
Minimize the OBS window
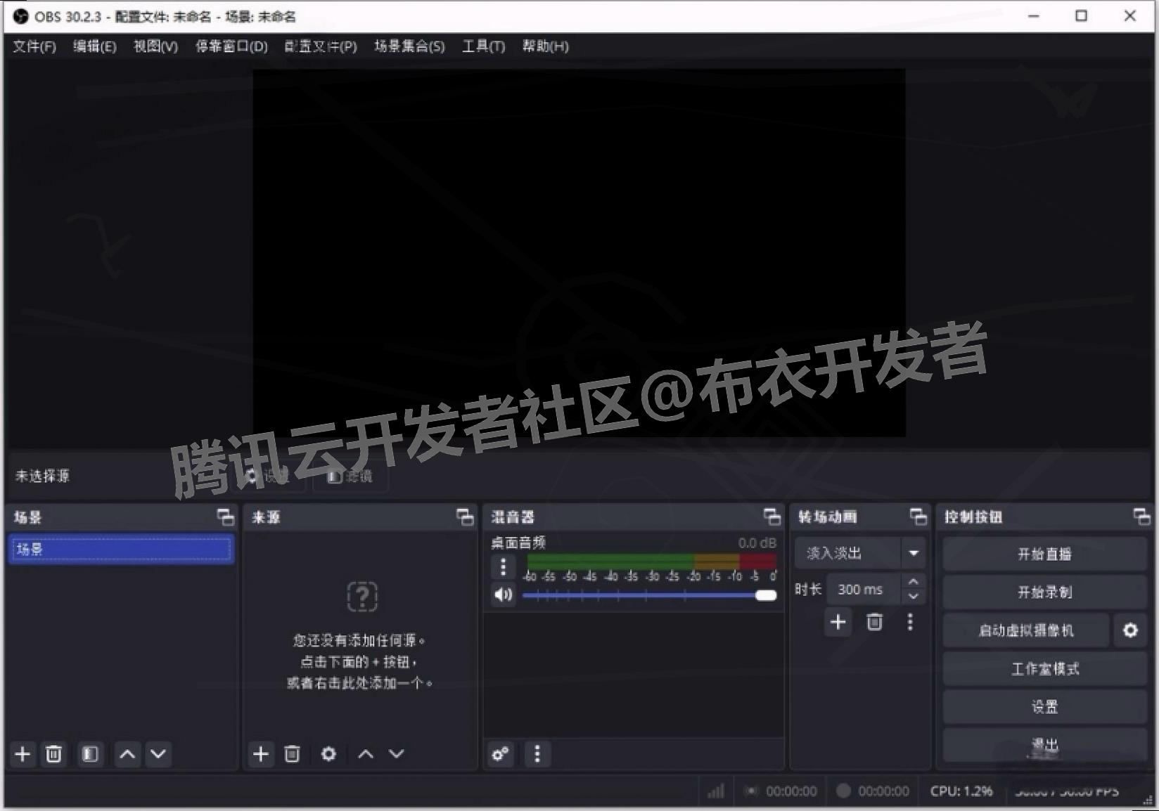(x=1034, y=15)
